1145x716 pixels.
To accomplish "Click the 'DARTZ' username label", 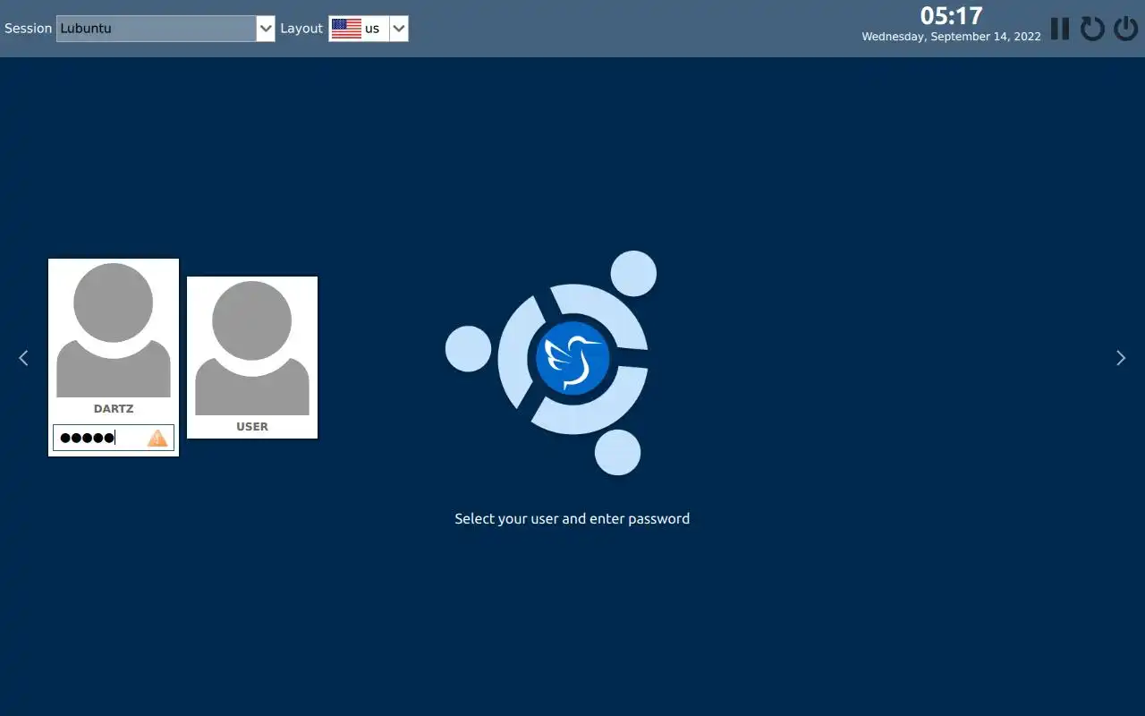I will [x=114, y=409].
